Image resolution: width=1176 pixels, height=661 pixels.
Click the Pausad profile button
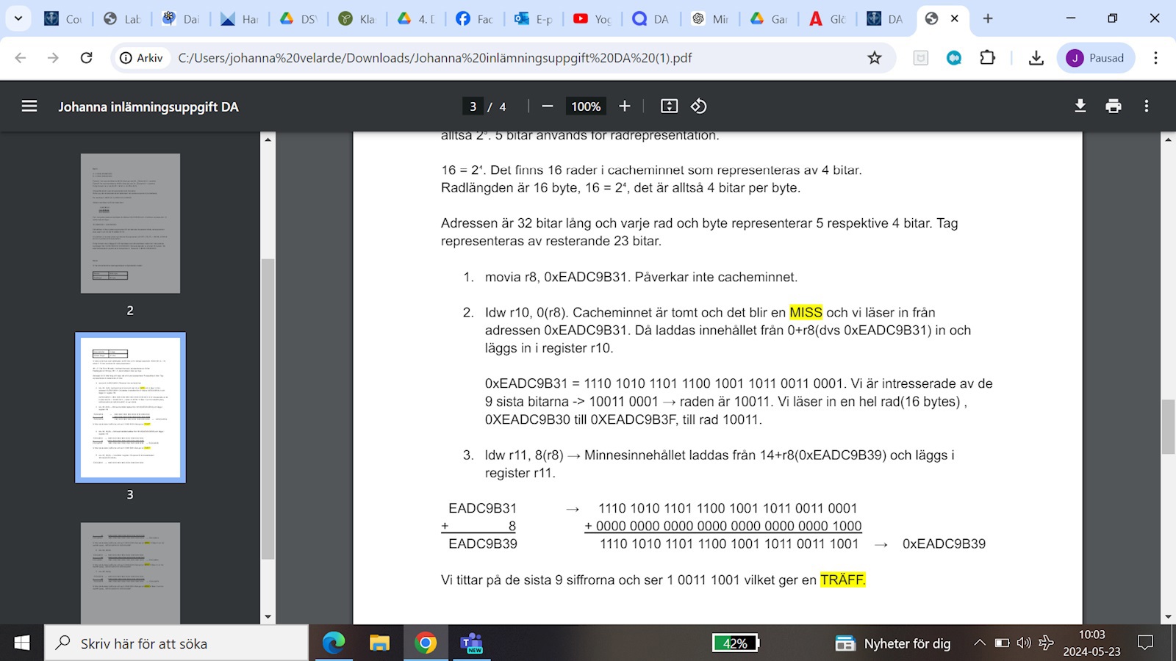point(1095,58)
